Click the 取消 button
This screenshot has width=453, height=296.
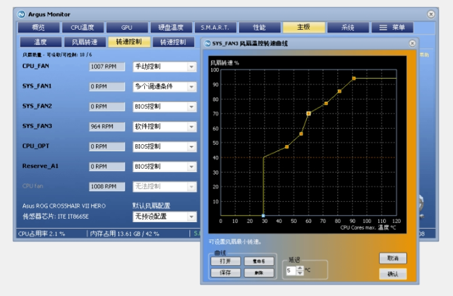tap(393, 258)
